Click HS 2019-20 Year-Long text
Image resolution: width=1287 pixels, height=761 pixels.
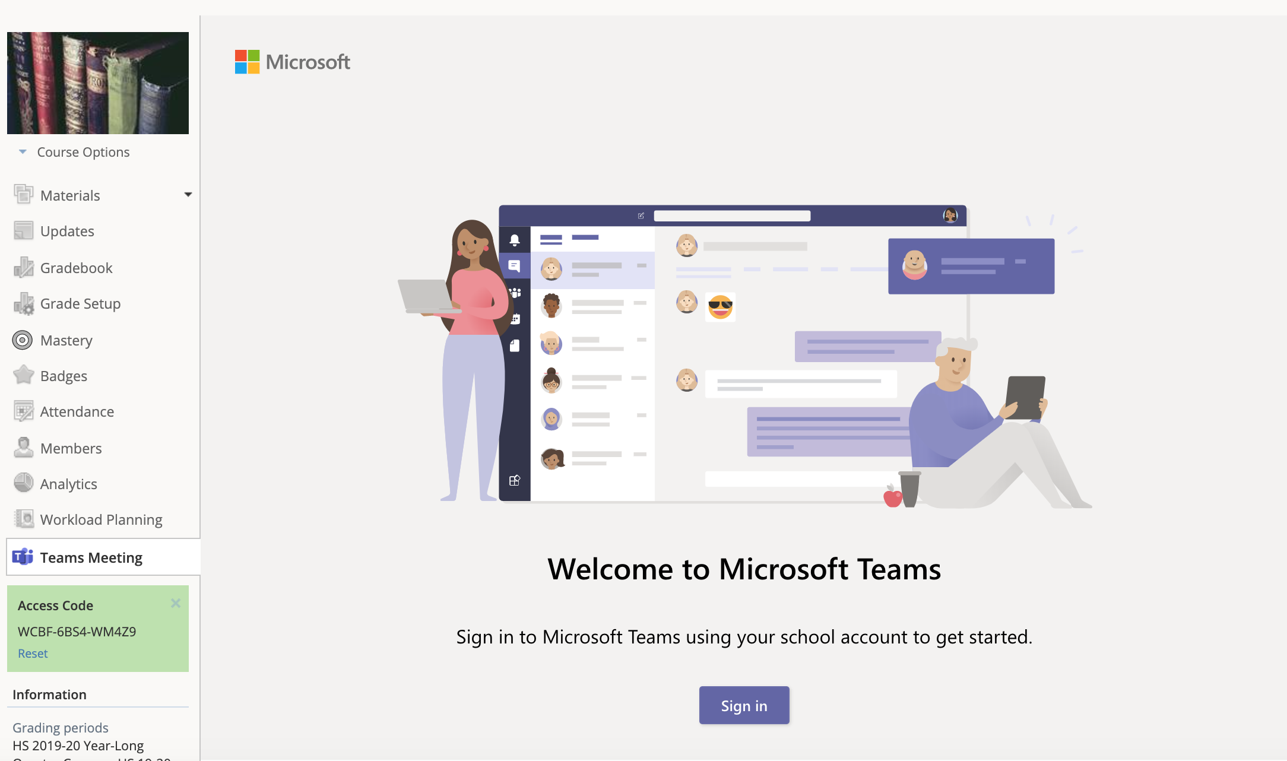point(78,746)
